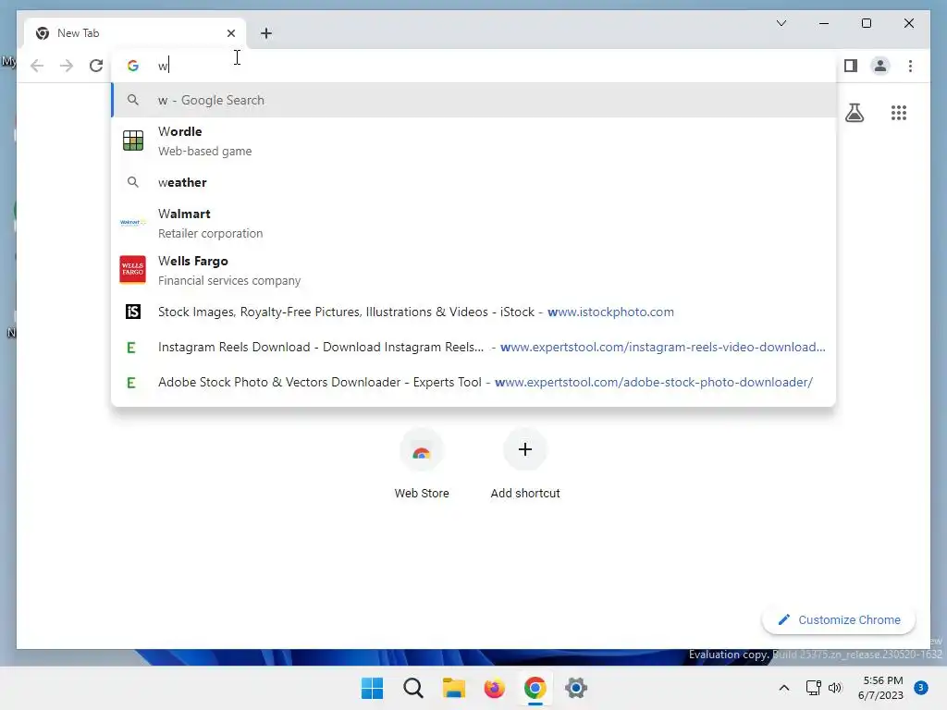The width and height of the screenshot is (947, 710).
Task: Minimize the Chrome window
Action: pyautogui.click(x=824, y=23)
